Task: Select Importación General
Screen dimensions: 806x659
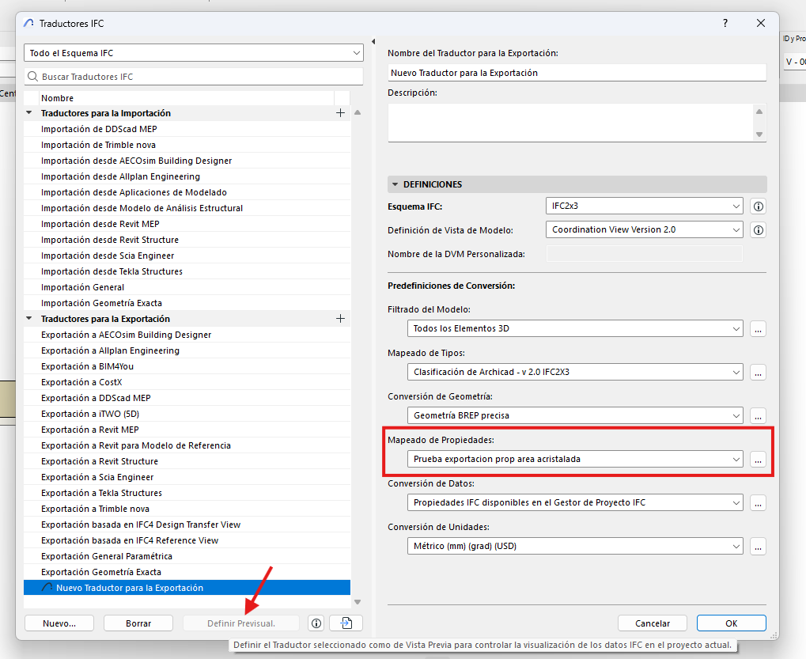Action: click(187, 287)
